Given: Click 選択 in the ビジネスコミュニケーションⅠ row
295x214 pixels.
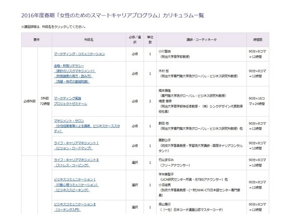Looking at the screenshot, I should tap(135, 185).
